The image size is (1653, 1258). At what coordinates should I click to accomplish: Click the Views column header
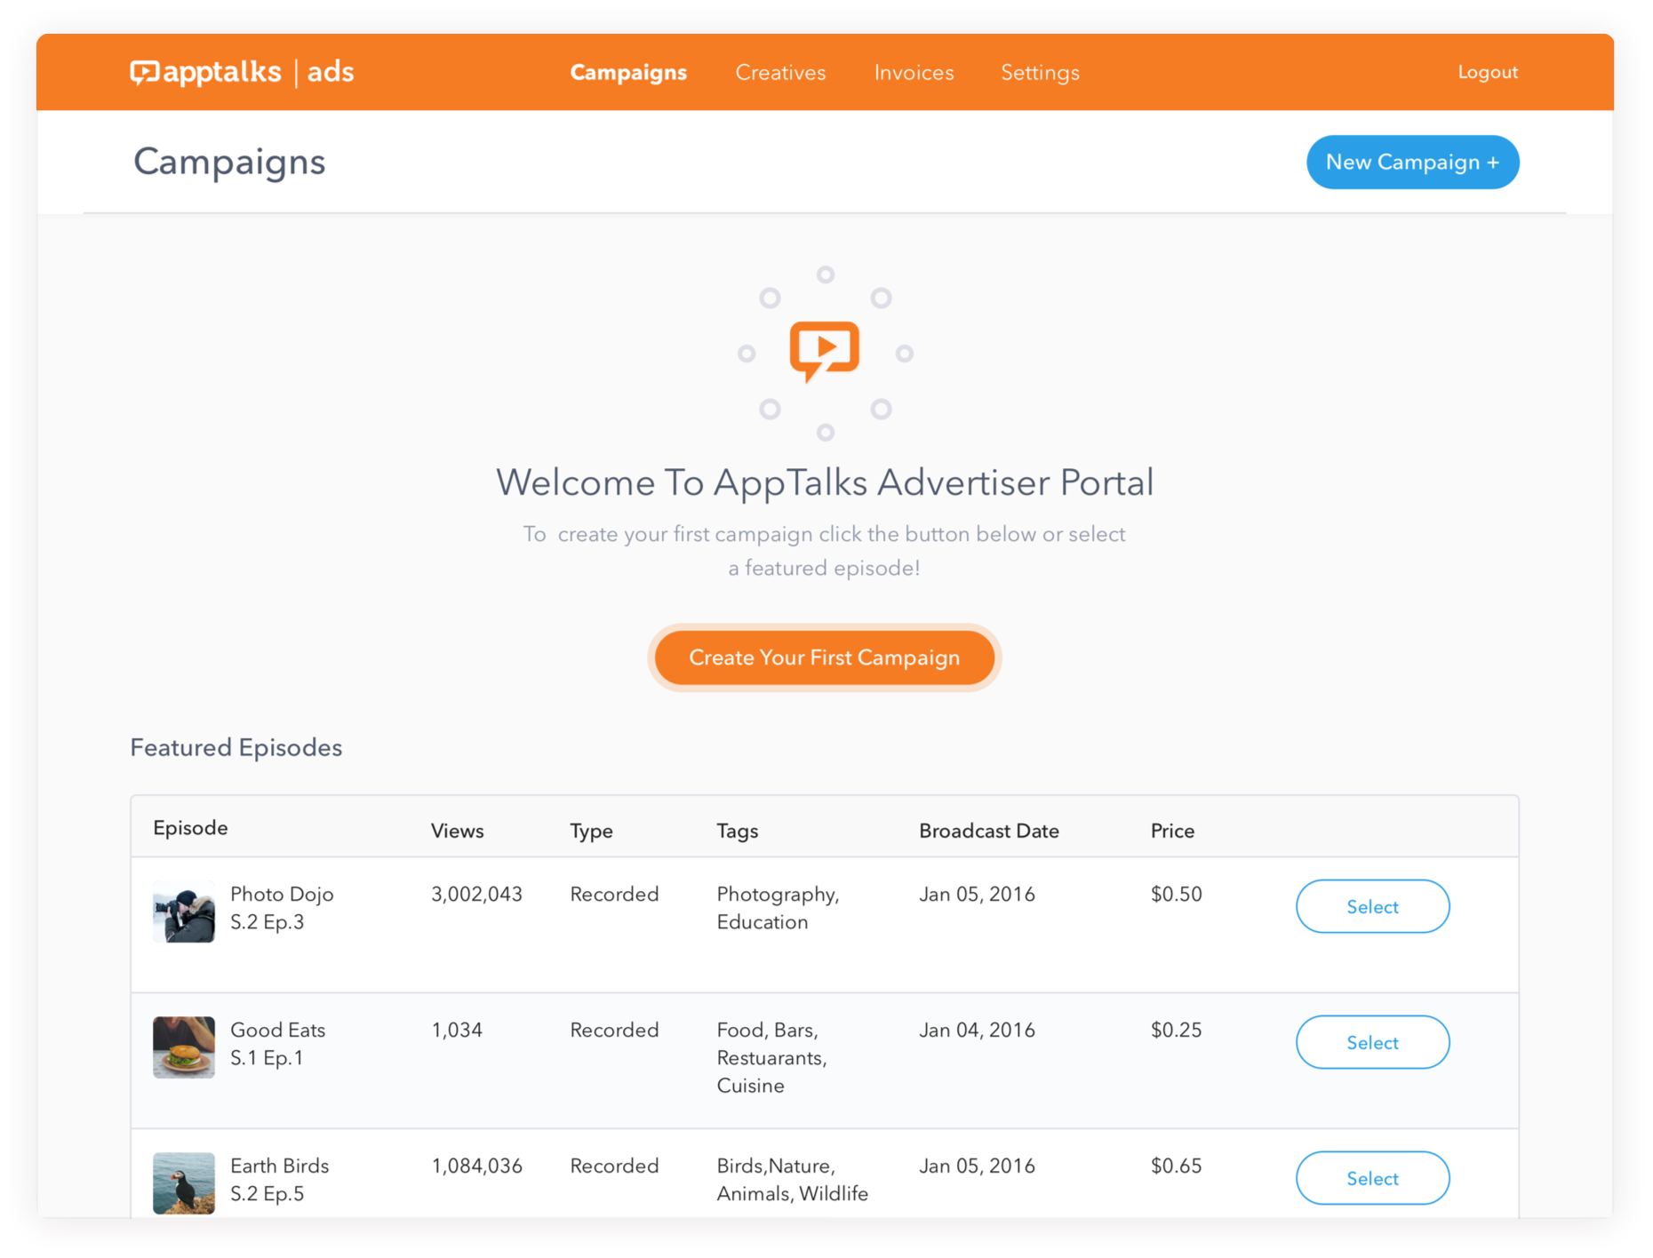point(457,831)
